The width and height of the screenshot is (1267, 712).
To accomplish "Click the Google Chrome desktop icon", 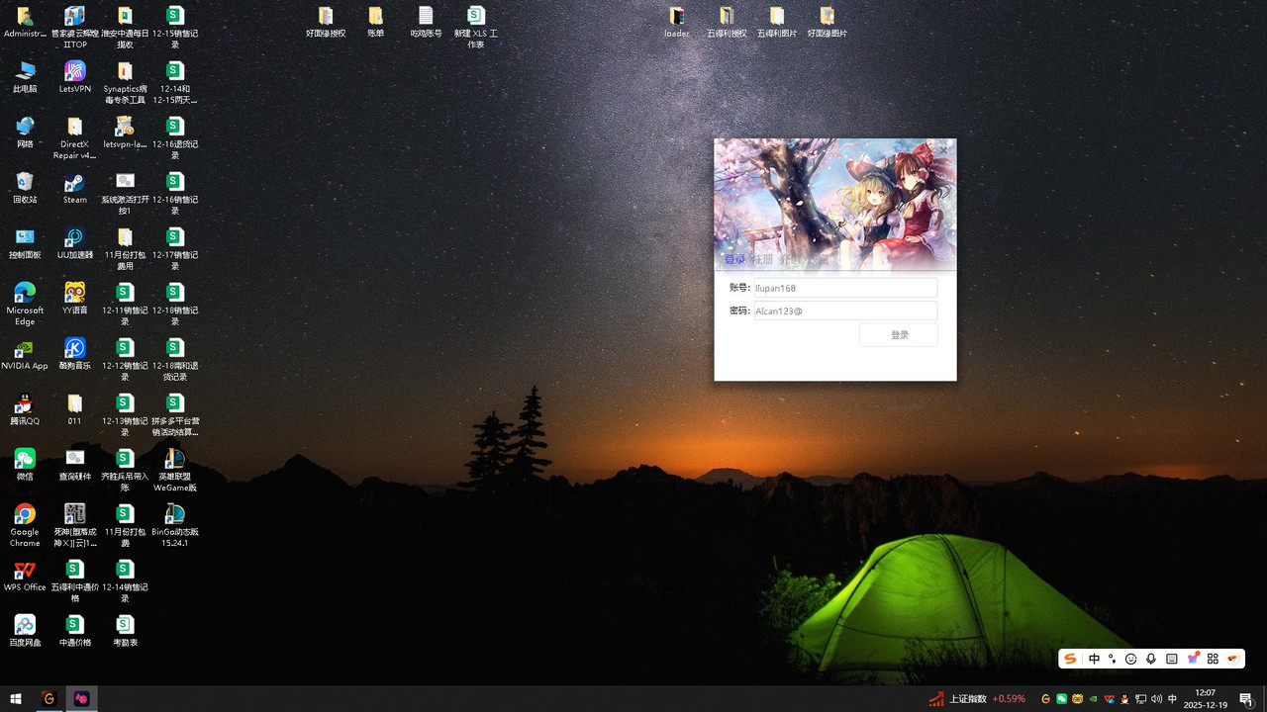I will coord(25,525).
